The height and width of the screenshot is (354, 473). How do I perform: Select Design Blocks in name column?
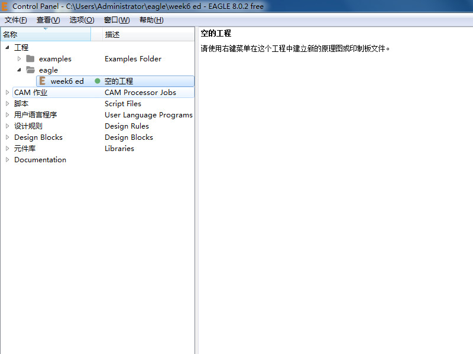tap(38, 137)
